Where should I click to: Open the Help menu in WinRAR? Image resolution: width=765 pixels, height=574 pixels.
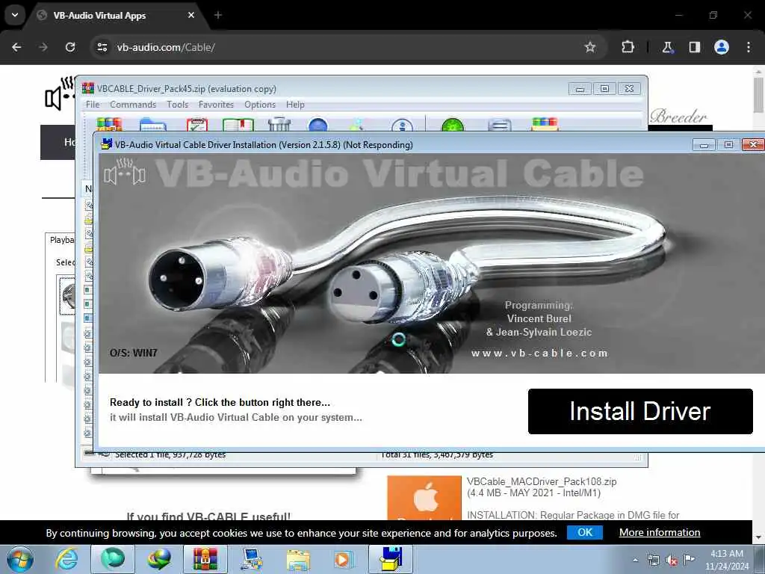click(295, 105)
